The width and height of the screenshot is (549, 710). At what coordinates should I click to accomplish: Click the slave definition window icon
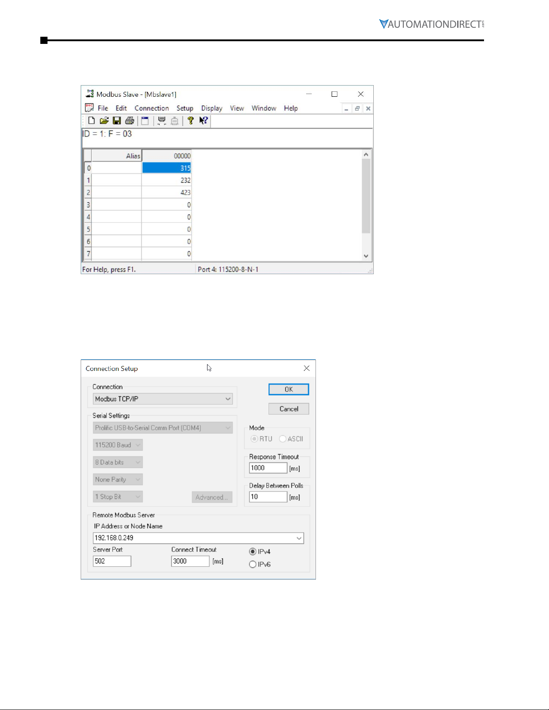(x=145, y=120)
